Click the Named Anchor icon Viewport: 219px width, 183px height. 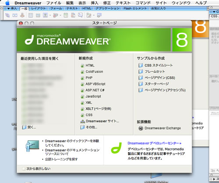[x=22, y=15]
